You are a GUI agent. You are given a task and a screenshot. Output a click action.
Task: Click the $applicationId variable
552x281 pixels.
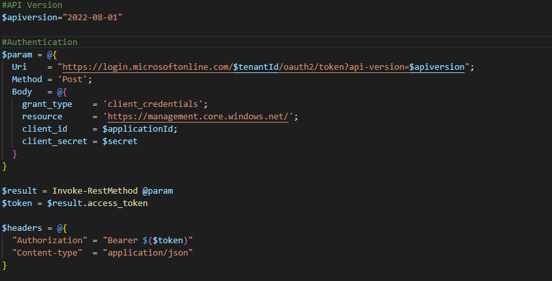138,129
